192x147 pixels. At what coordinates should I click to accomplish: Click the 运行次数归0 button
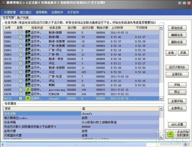pyautogui.click(x=177, y=68)
